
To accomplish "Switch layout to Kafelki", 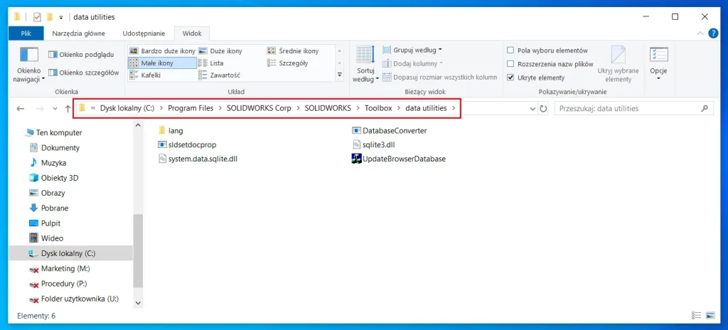I will point(145,75).
